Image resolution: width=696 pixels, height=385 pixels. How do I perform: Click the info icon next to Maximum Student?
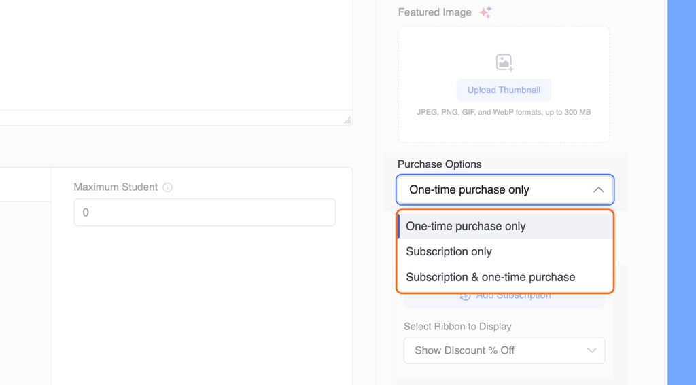[167, 187]
